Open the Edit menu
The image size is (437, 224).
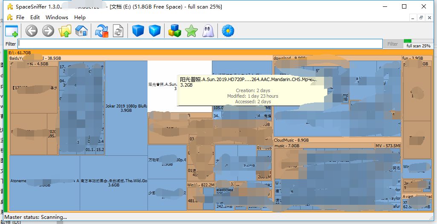(35, 17)
